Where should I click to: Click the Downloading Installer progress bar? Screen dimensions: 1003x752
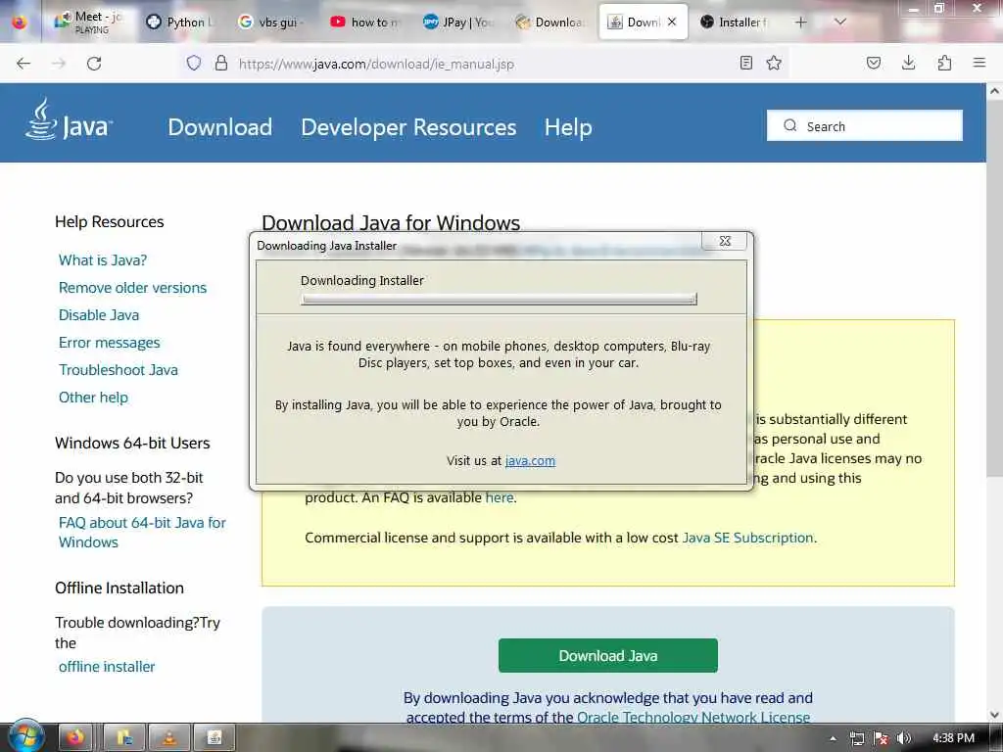[x=499, y=299]
